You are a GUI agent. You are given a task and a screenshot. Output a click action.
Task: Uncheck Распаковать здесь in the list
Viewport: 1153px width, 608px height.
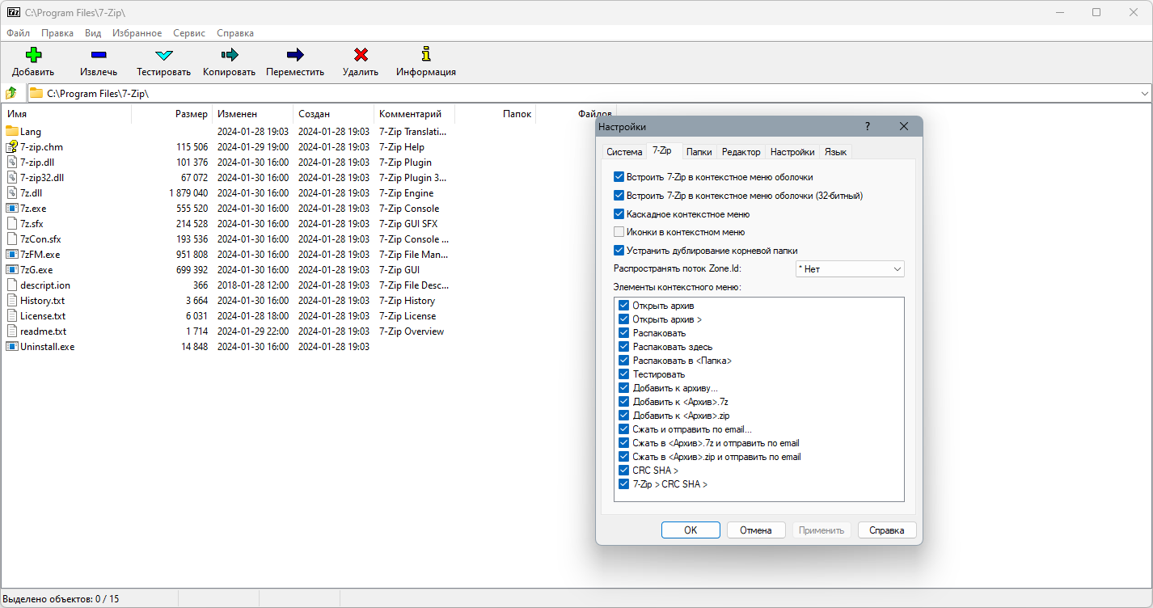pos(624,347)
